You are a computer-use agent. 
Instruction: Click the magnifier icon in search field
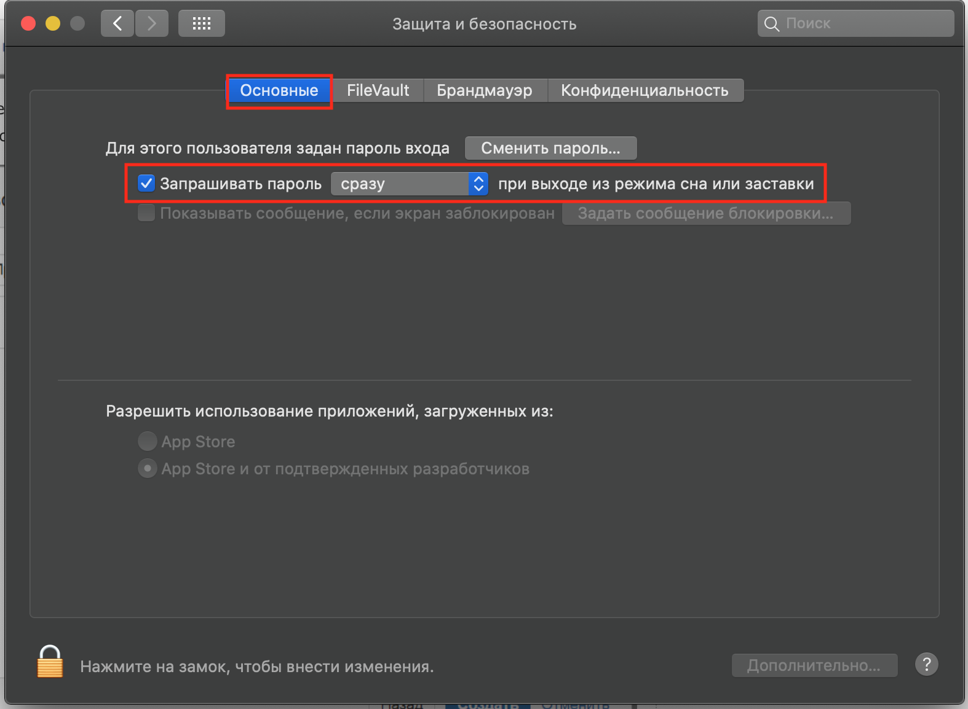[771, 24]
